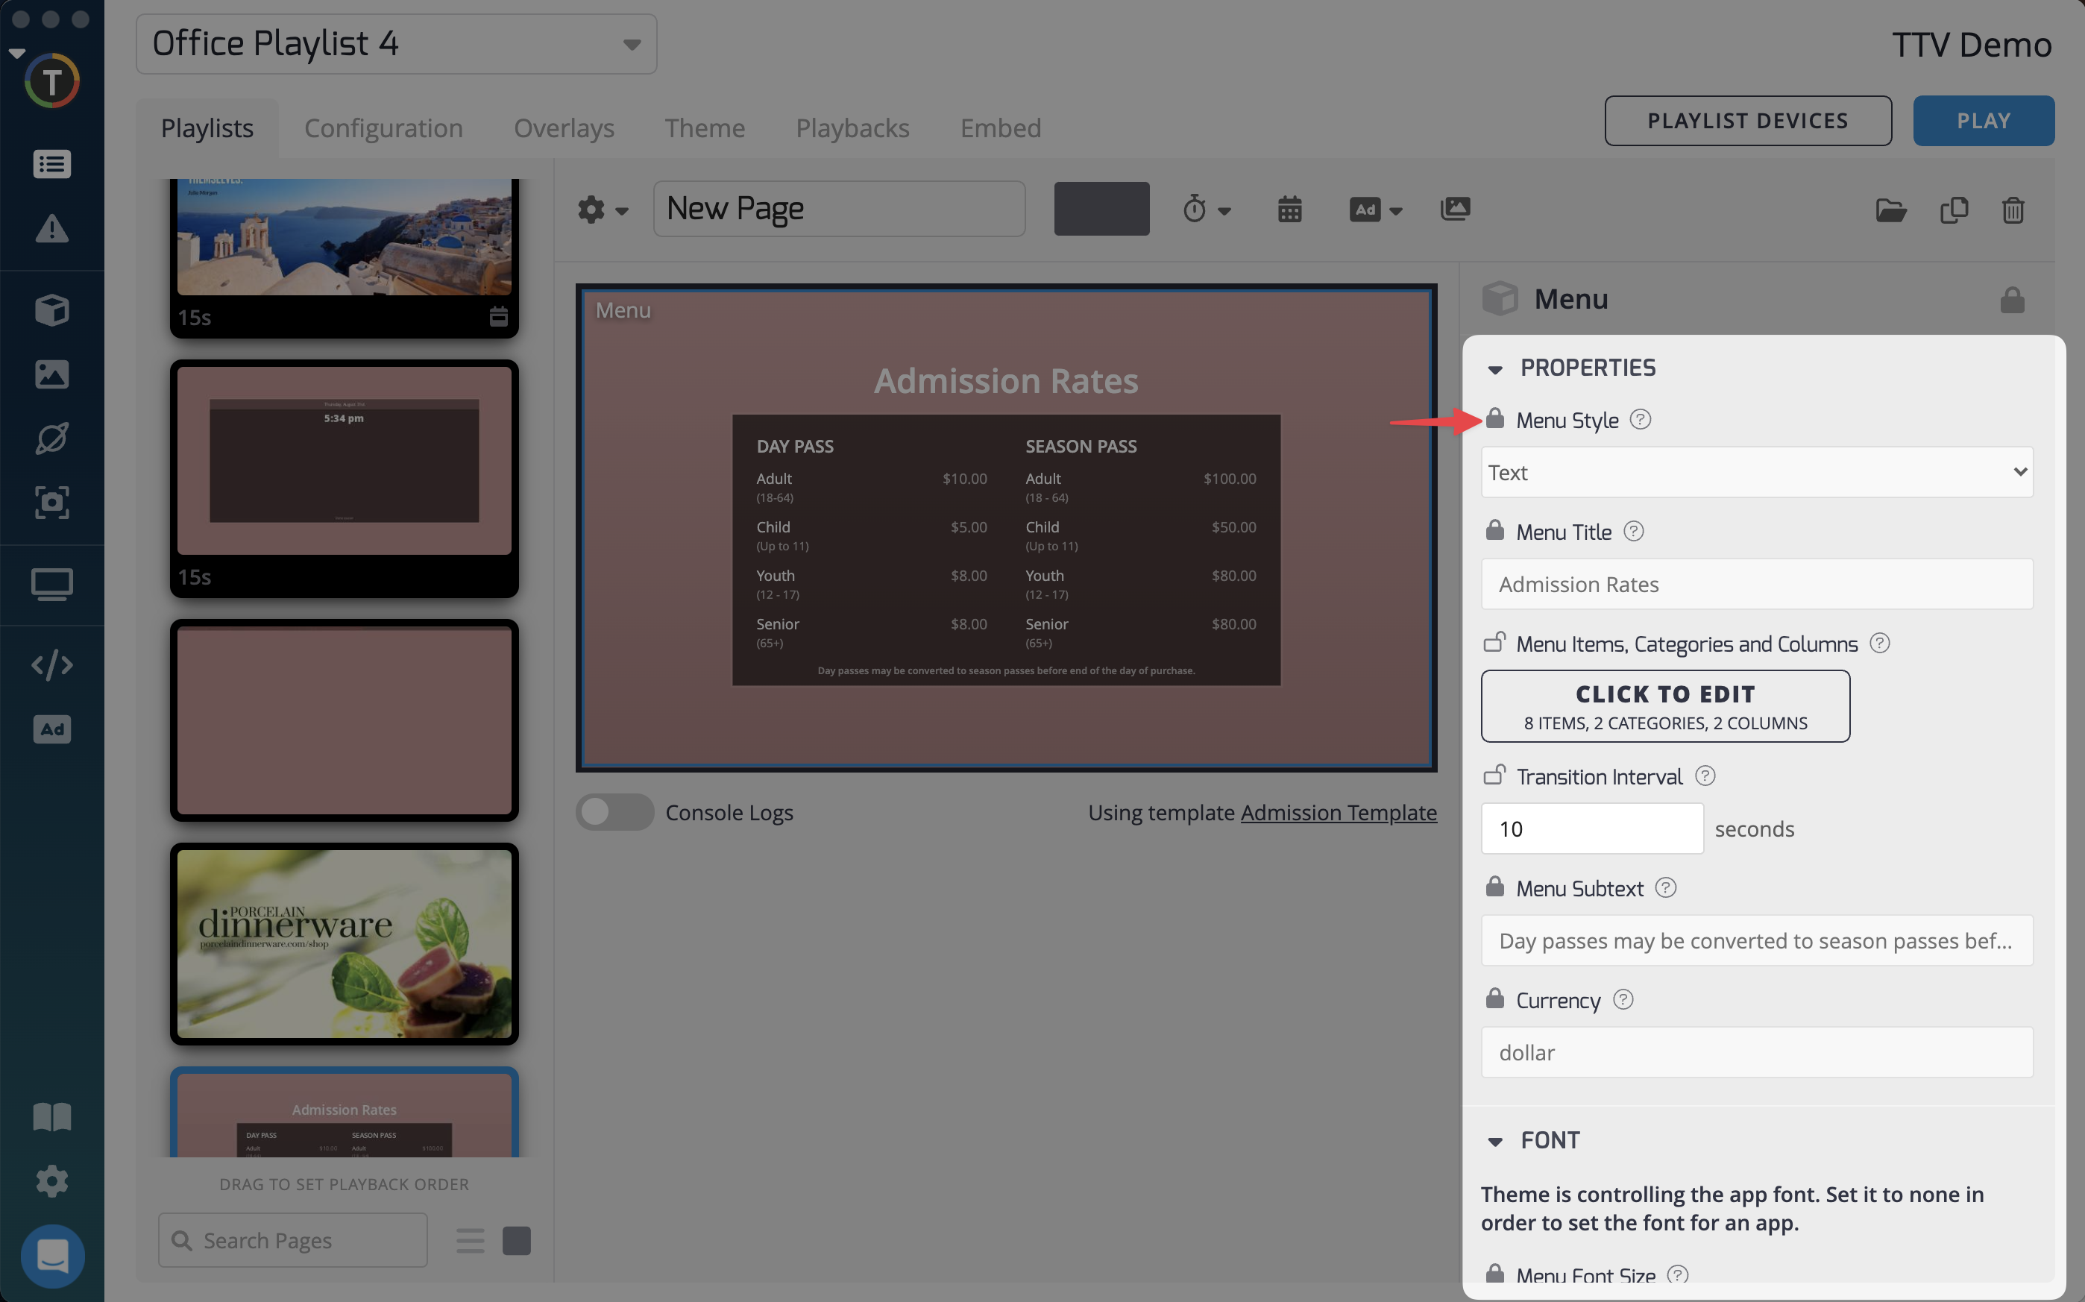Click CLICK TO EDIT menu items button
Screen dimensions: 2085x1302
click(1665, 705)
